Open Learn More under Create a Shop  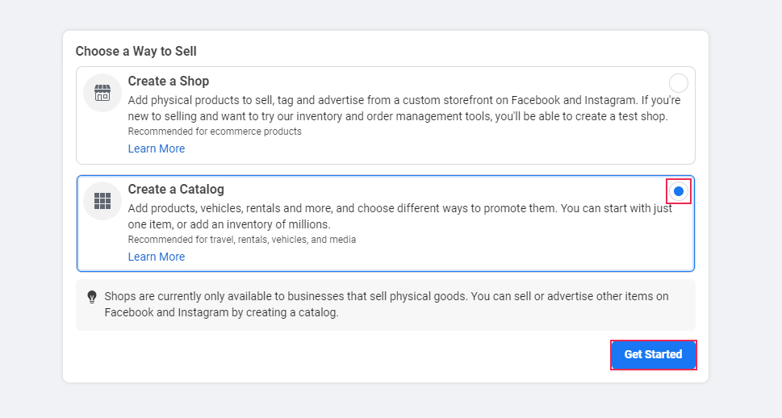(x=157, y=148)
